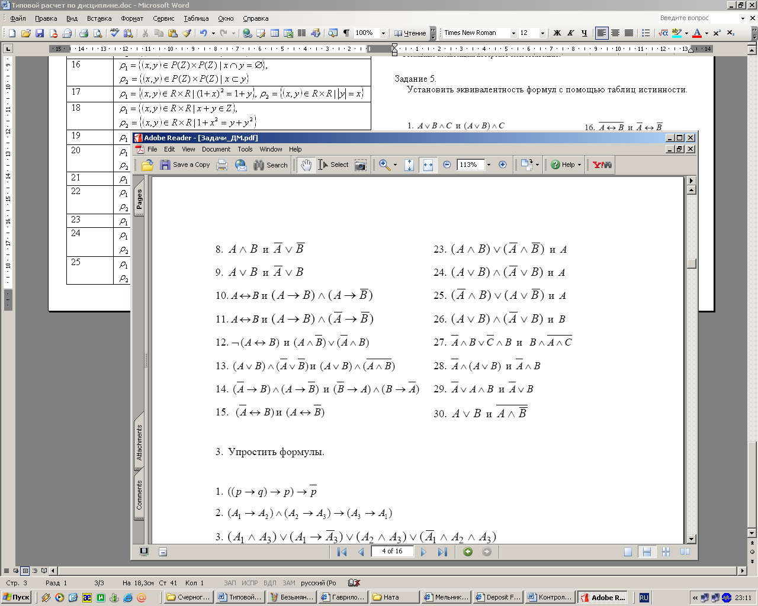Click the Open file icon in Adobe Reader
The height and width of the screenshot is (606, 758).
[x=147, y=165]
